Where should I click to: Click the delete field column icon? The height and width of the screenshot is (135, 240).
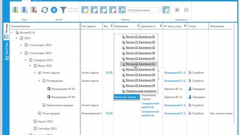[x=34, y=10]
